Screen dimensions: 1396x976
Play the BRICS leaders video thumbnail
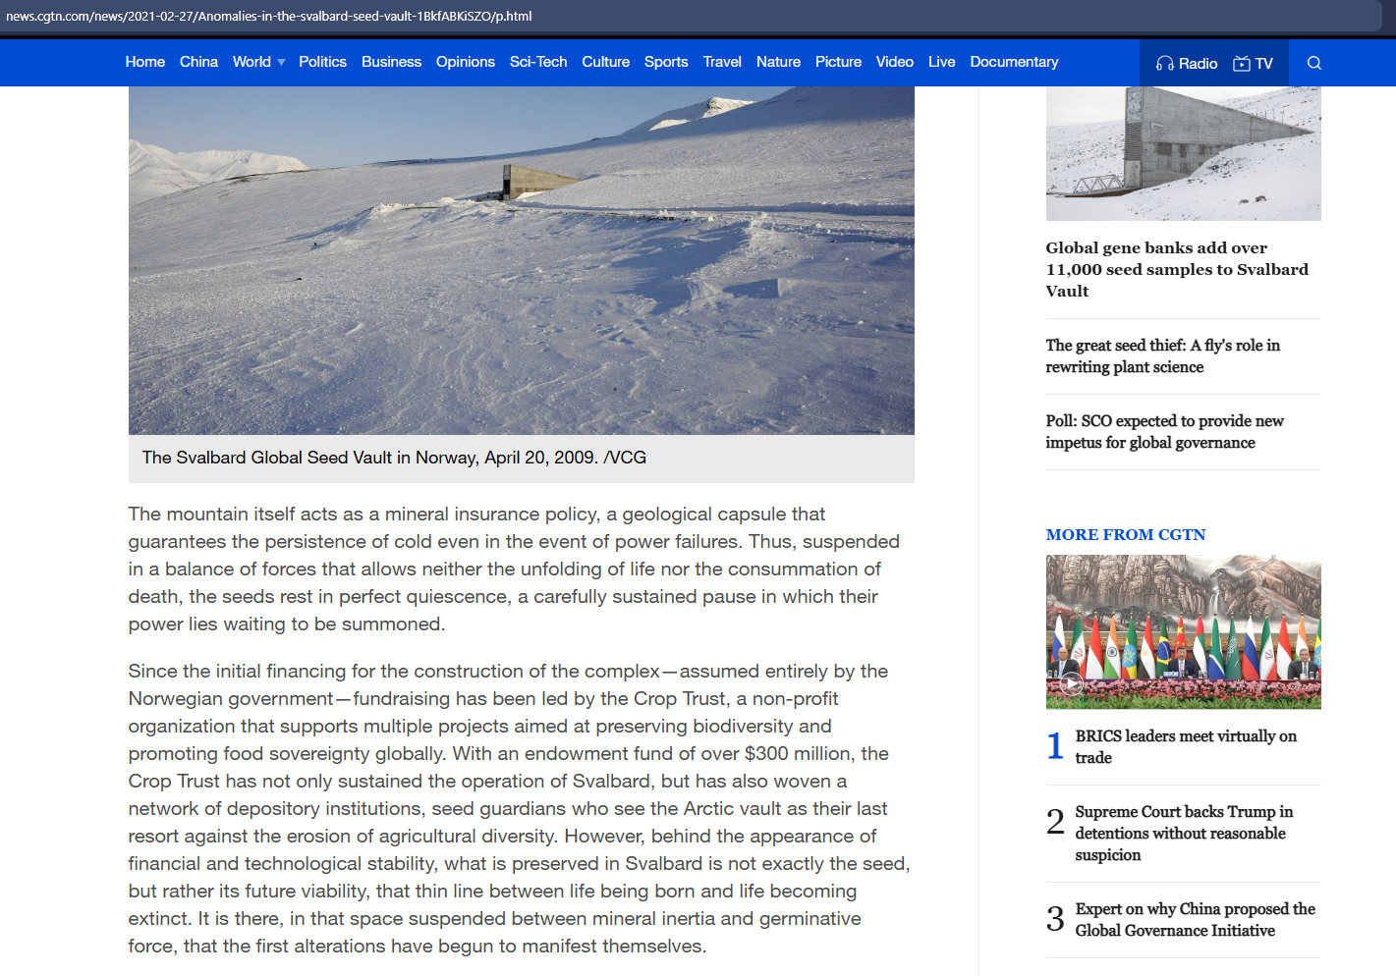tap(1183, 631)
